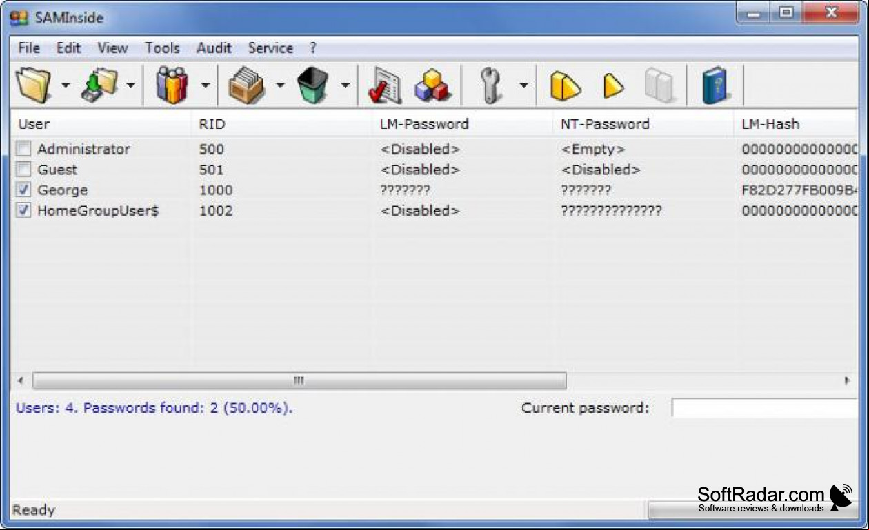Sort by the LM-Hash column header

point(795,124)
